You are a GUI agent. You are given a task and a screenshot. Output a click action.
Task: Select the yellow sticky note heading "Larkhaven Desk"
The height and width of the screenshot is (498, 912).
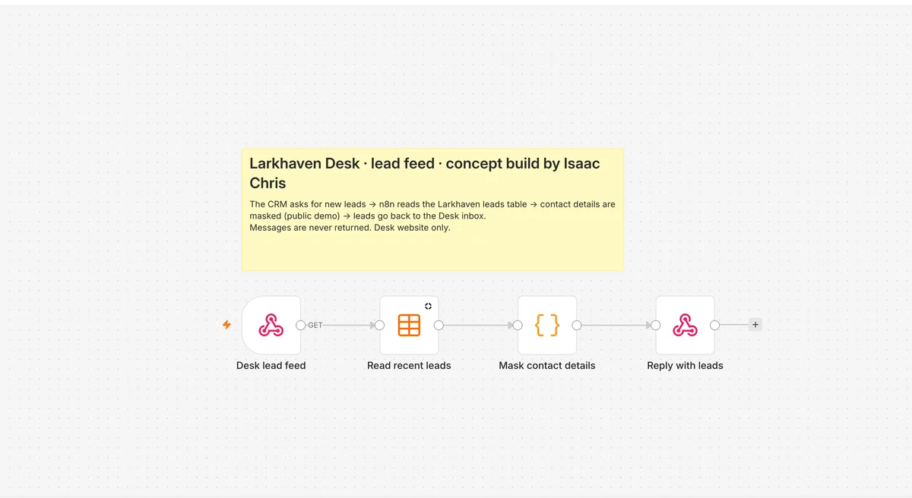click(x=306, y=164)
